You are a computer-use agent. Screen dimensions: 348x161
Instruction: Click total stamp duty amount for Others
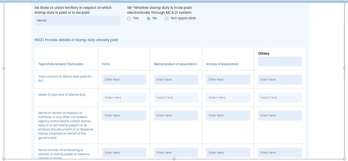pyautogui.click(x=280, y=80)
